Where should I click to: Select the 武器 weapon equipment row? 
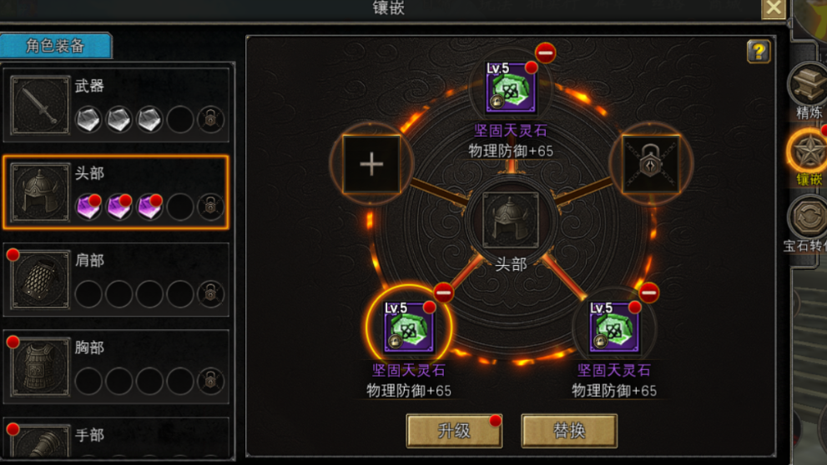(x=116, y=105)
